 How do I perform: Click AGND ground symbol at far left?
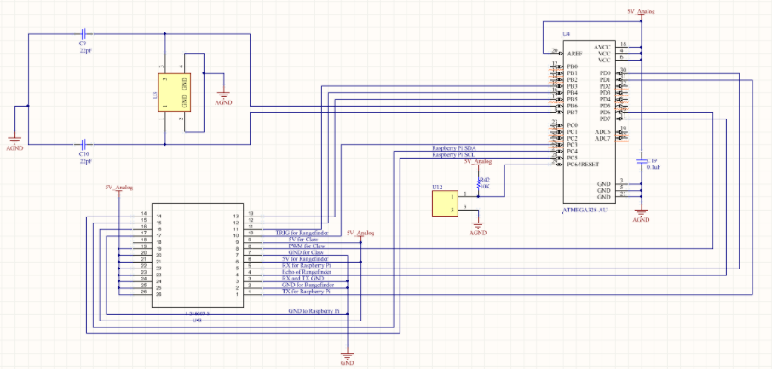pyautogui.click(x=14, y=142)
